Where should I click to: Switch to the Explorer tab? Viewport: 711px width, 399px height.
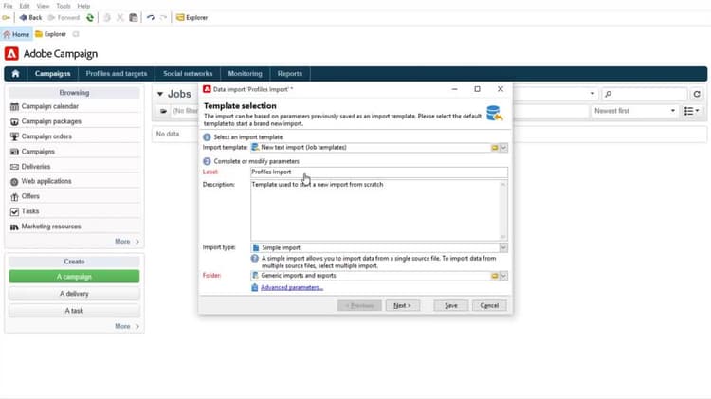coord(51,34)
